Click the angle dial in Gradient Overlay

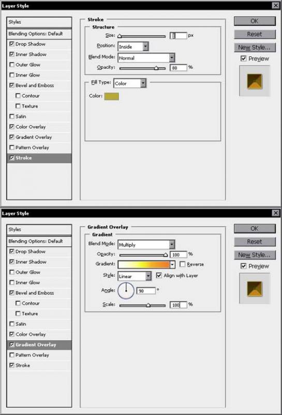click(x=126, y=290)
